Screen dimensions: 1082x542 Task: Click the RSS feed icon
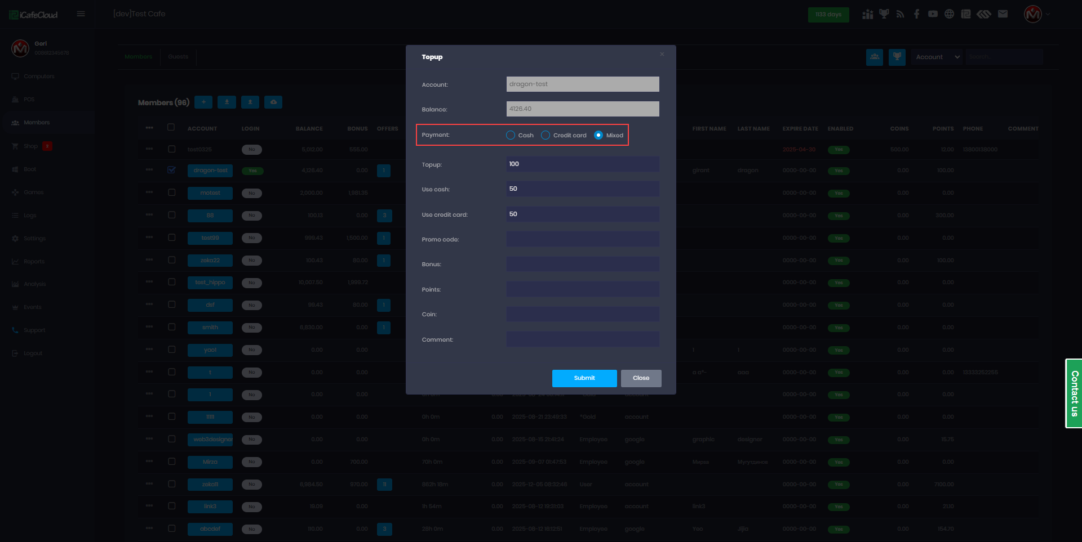pos(900,14)
